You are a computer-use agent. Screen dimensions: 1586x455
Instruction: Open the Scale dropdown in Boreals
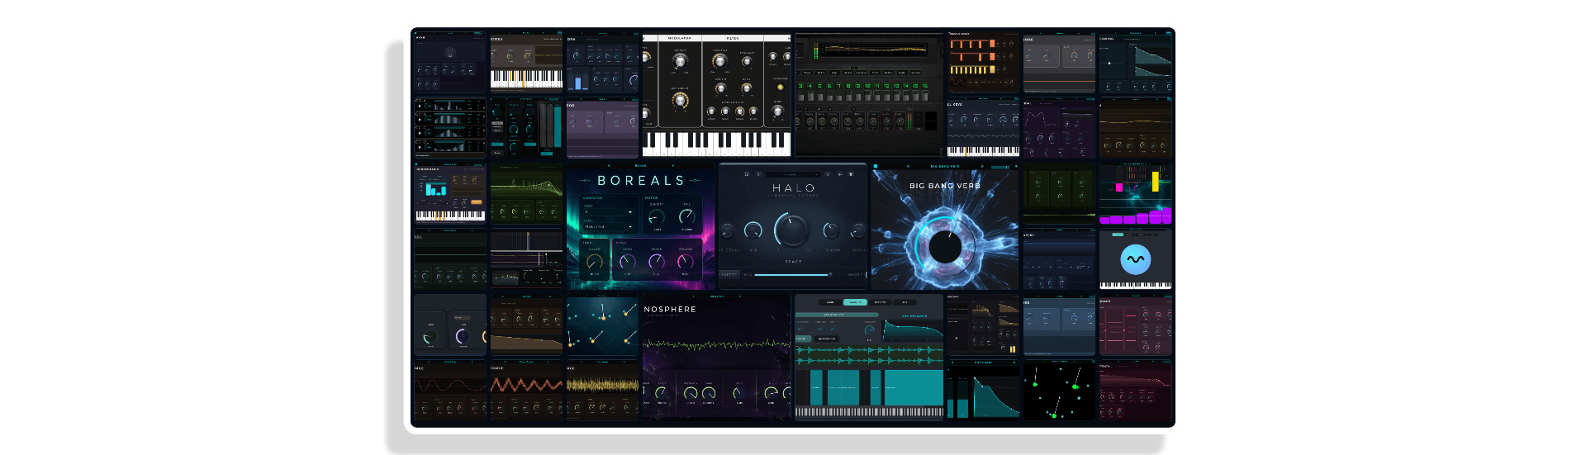609,226
